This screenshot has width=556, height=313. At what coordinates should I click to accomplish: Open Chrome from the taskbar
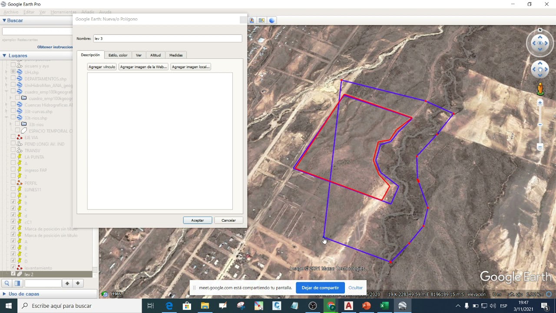tap(331, 306)
